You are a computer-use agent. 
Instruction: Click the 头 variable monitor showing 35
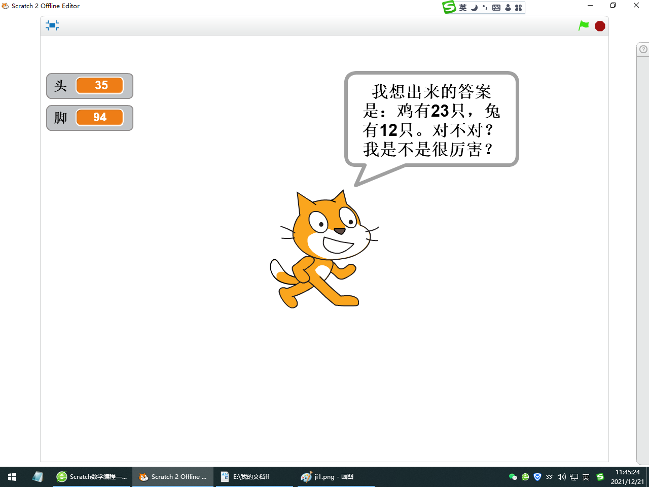[90, 86]
